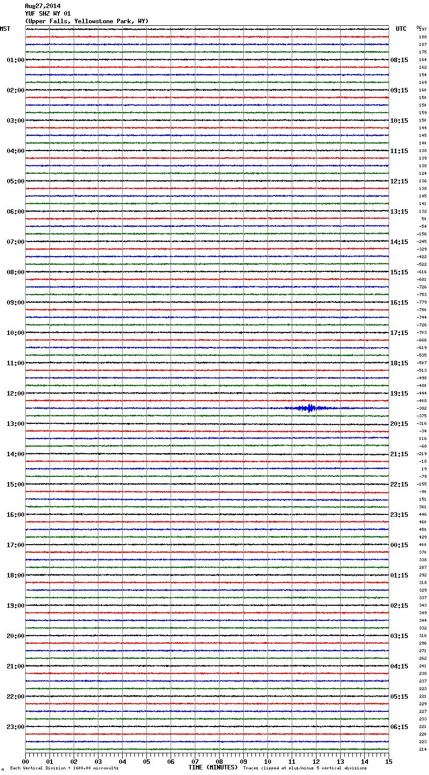Click the 03 minute axis tick label
Viewport: 429px width, 775px height.
[98, 761]
